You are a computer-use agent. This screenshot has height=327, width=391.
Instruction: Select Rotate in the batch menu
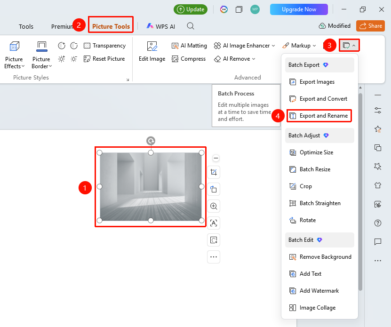(x=319, y=220)
